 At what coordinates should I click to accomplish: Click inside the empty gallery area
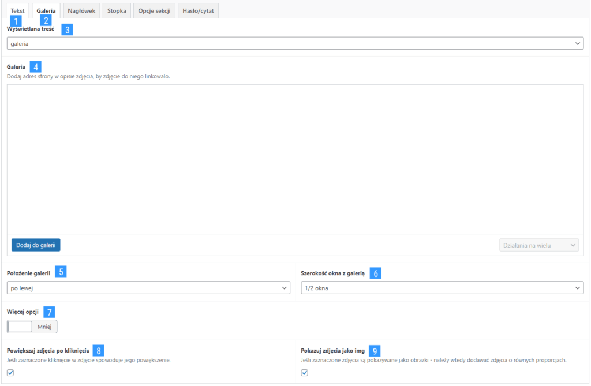pyautogui.click(x=295, y=159)
